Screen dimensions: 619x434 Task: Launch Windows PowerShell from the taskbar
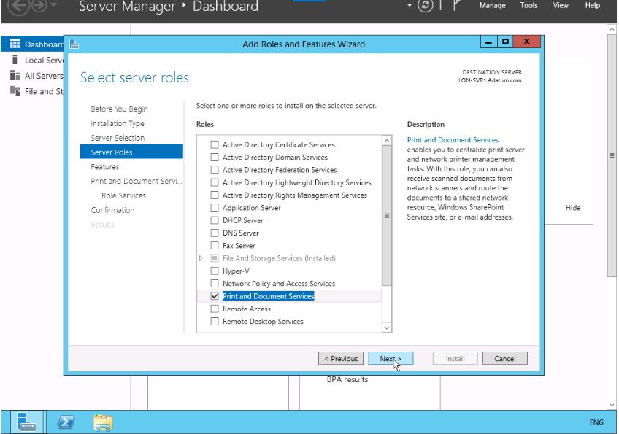click(65, 422)
